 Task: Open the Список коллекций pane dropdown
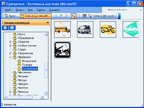click(48, 23)
